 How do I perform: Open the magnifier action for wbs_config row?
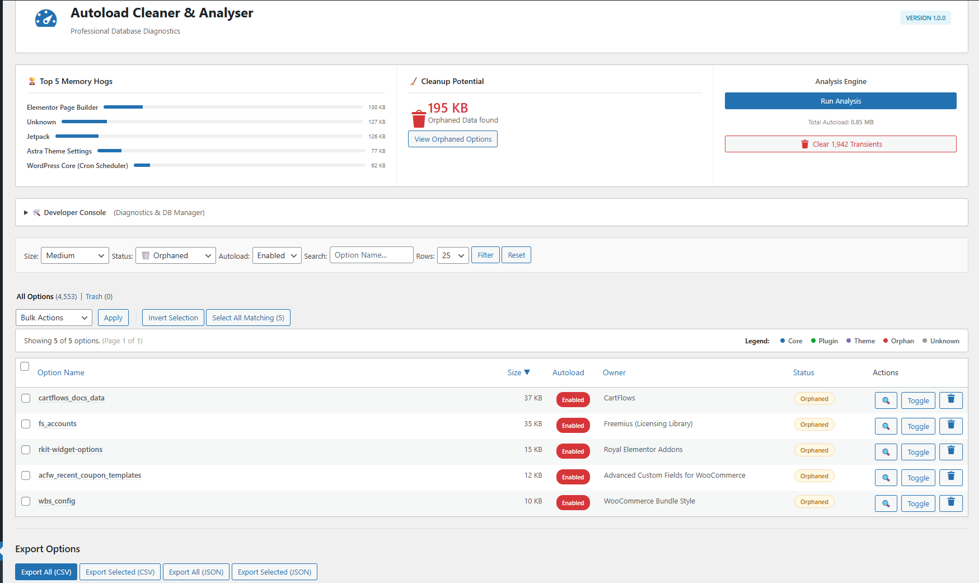point(886,503)
